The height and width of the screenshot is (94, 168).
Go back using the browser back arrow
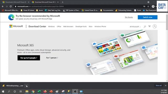[x=3, y=7]
